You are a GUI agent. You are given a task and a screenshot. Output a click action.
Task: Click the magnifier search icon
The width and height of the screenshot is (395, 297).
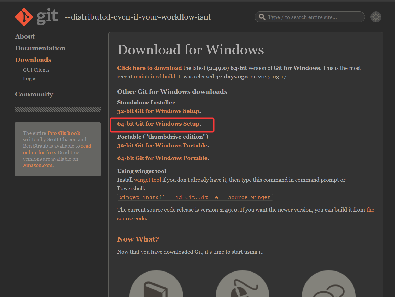pyautogui.click(x=262, y=17)
